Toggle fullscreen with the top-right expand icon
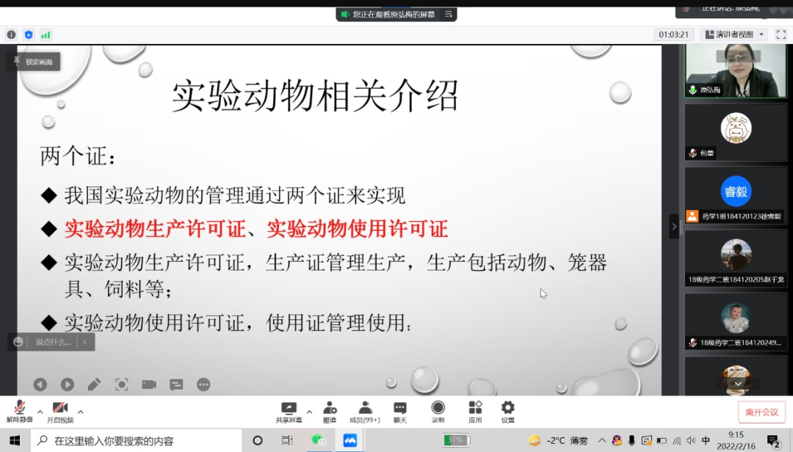 [781, 34]
